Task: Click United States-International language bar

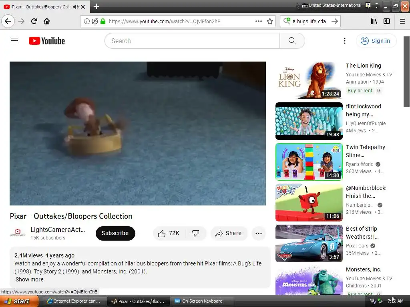Action: (x=332, y=5)
